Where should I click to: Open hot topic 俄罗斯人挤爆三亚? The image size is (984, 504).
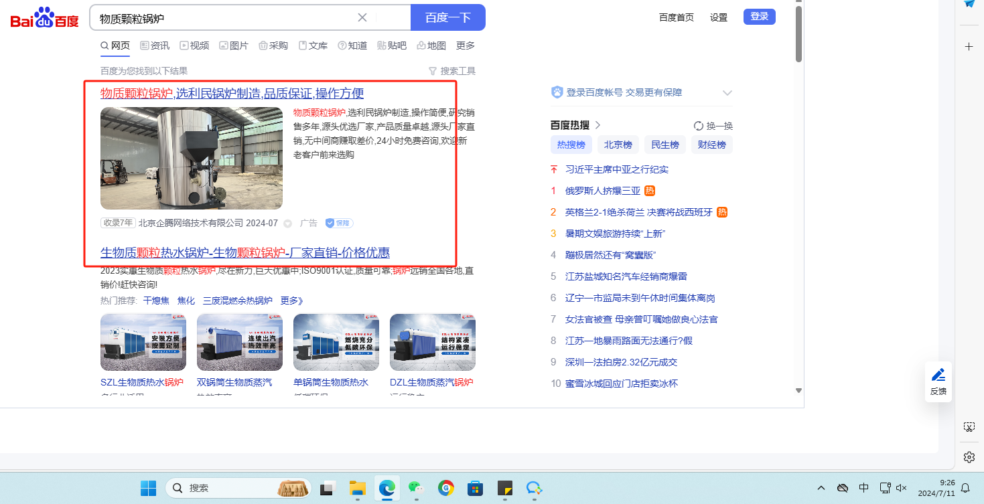[x=603, y=191]
